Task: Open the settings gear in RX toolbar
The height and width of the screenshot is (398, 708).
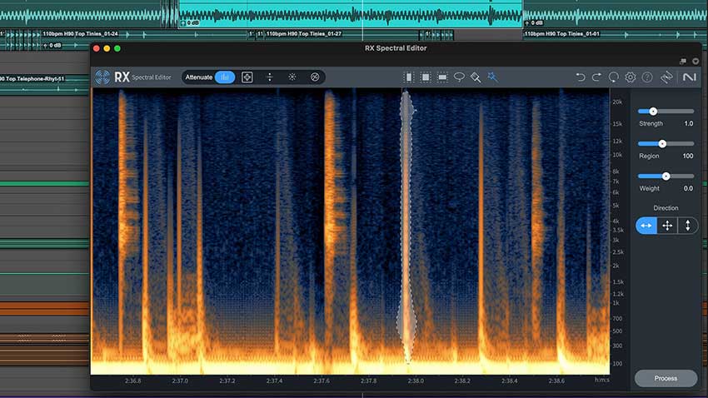Action: (x=631, y=77)
